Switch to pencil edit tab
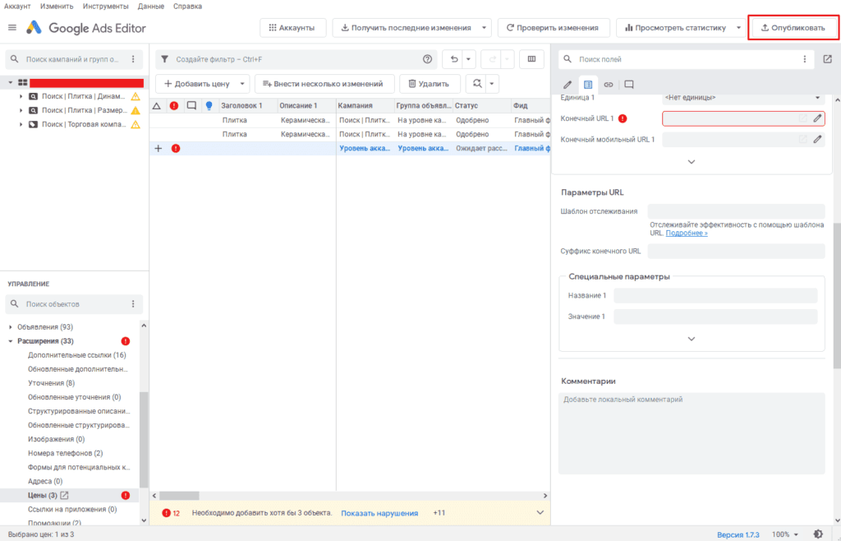The height and width of the screenshot is (541, 841). pos(568,84)
